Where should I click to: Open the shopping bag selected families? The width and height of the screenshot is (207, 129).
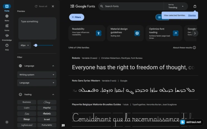pos(195,6)
